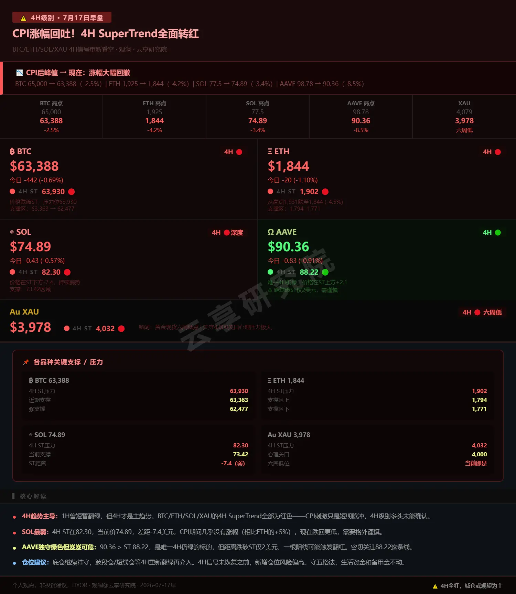Image resolution: width=516 pixels, height=594 pixels.
Task: Click AAVE daily change 今日 -0.83 (-0.91%)
Action: click(x=295, y=261)
